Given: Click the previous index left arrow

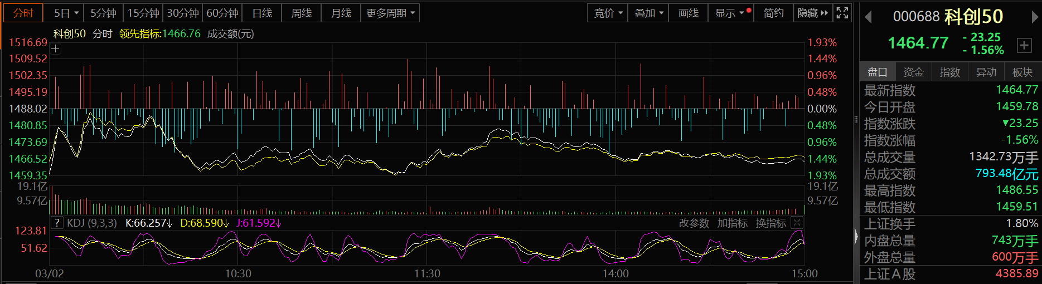Looking at the screenshot, I should coord(868,17).
